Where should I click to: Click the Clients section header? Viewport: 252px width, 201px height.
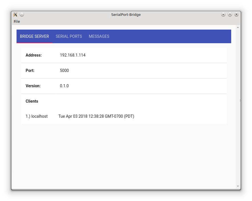[x=32, y=101]
